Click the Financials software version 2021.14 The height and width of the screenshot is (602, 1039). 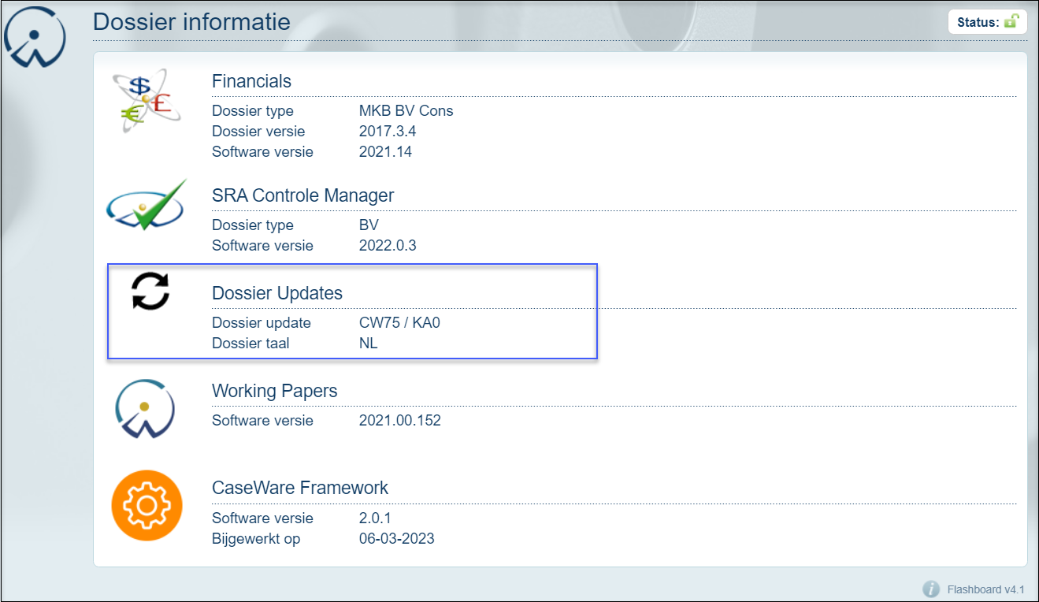coord(385,152)
